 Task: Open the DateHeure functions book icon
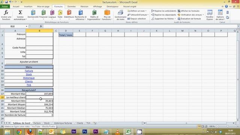[69, 12]
